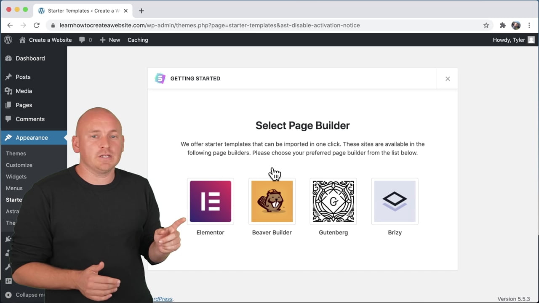Open Posts in the admin sidebar

click(34, 77)
